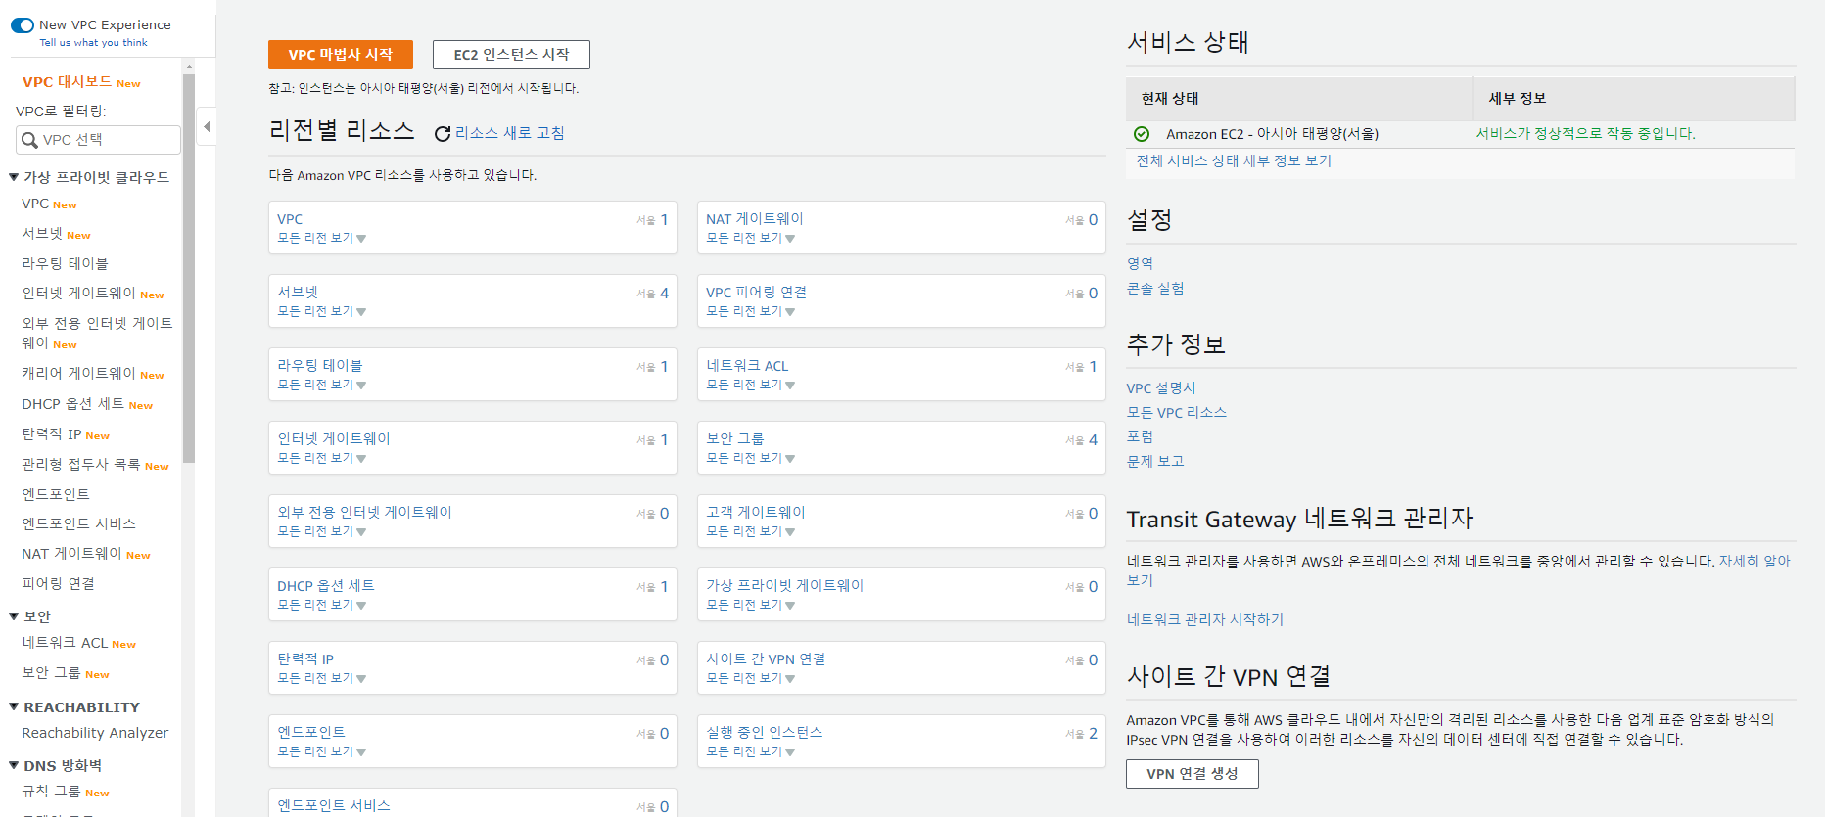Open 모든 리전 보기 dropdown under 탄력적 IP card

pos(322,678)
